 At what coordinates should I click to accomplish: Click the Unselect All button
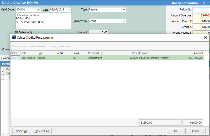42,131
